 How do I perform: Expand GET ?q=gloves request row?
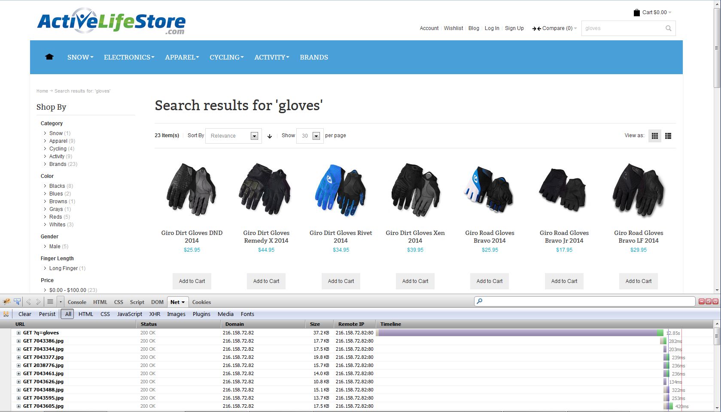pyautogui.click(x=18, y=333)
